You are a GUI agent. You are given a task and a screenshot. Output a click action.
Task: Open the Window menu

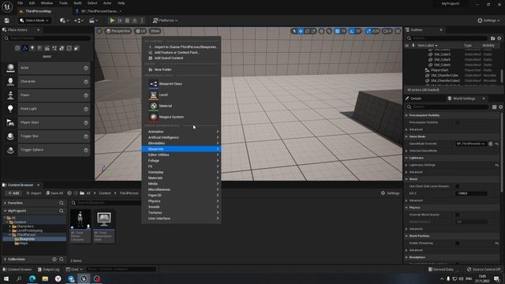click(x=47, y=3)
